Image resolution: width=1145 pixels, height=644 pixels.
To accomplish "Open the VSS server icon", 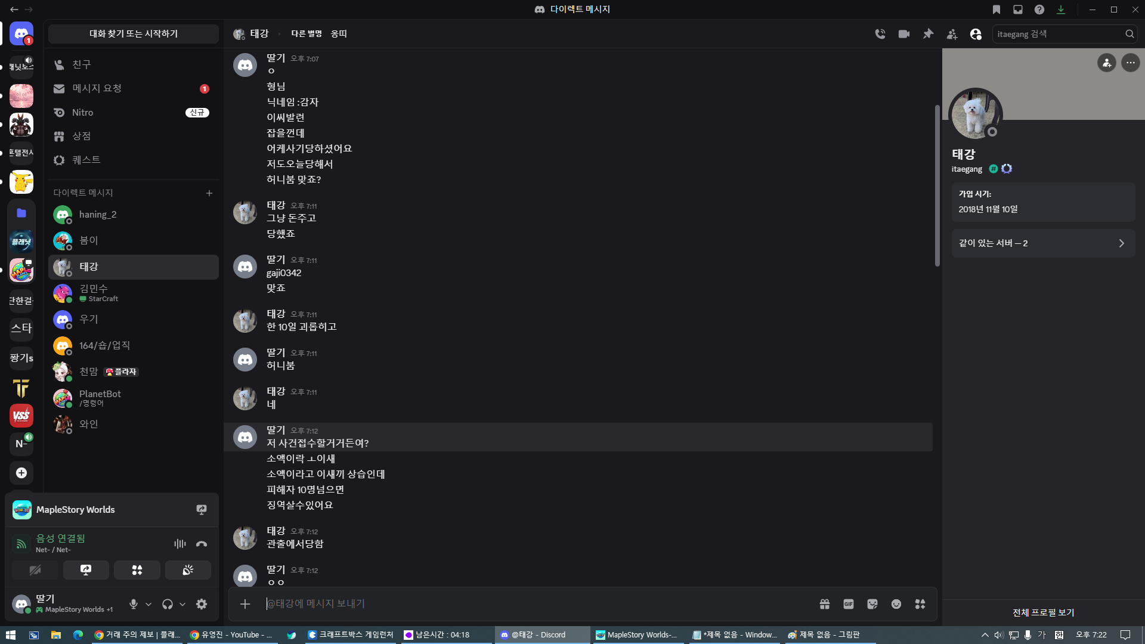I will coord(21,416).
